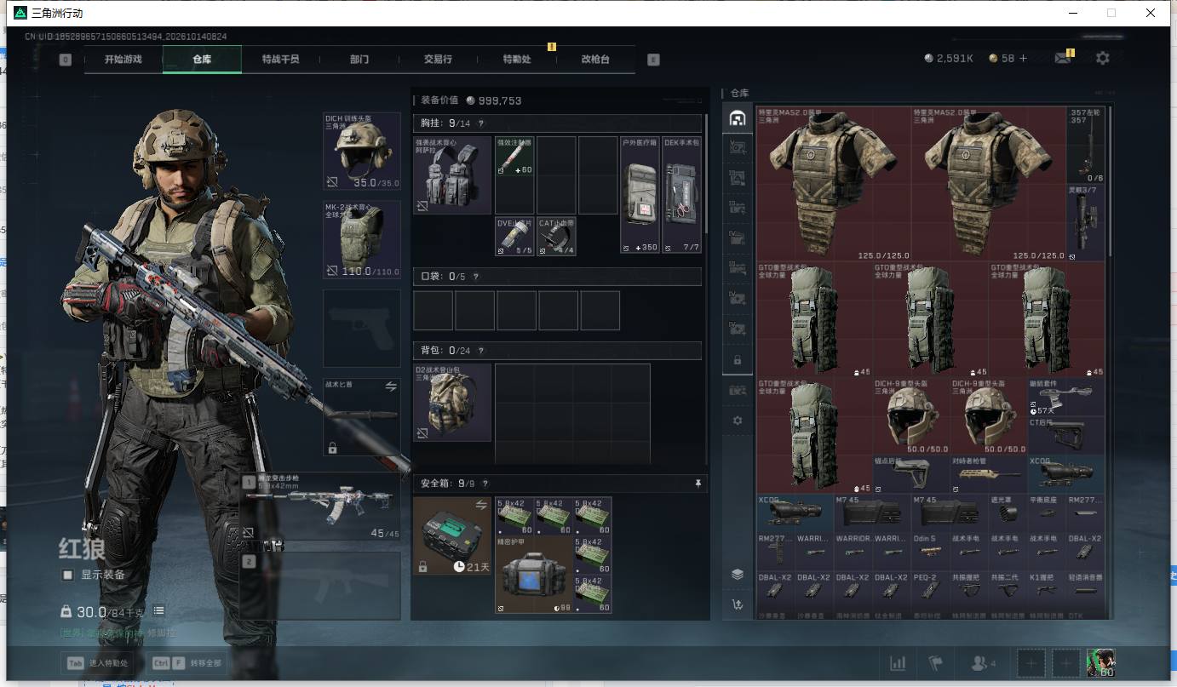The height and width of the screenshot is (687, 1177).
Task: Open the 交易行 tab
Action: 438,60
